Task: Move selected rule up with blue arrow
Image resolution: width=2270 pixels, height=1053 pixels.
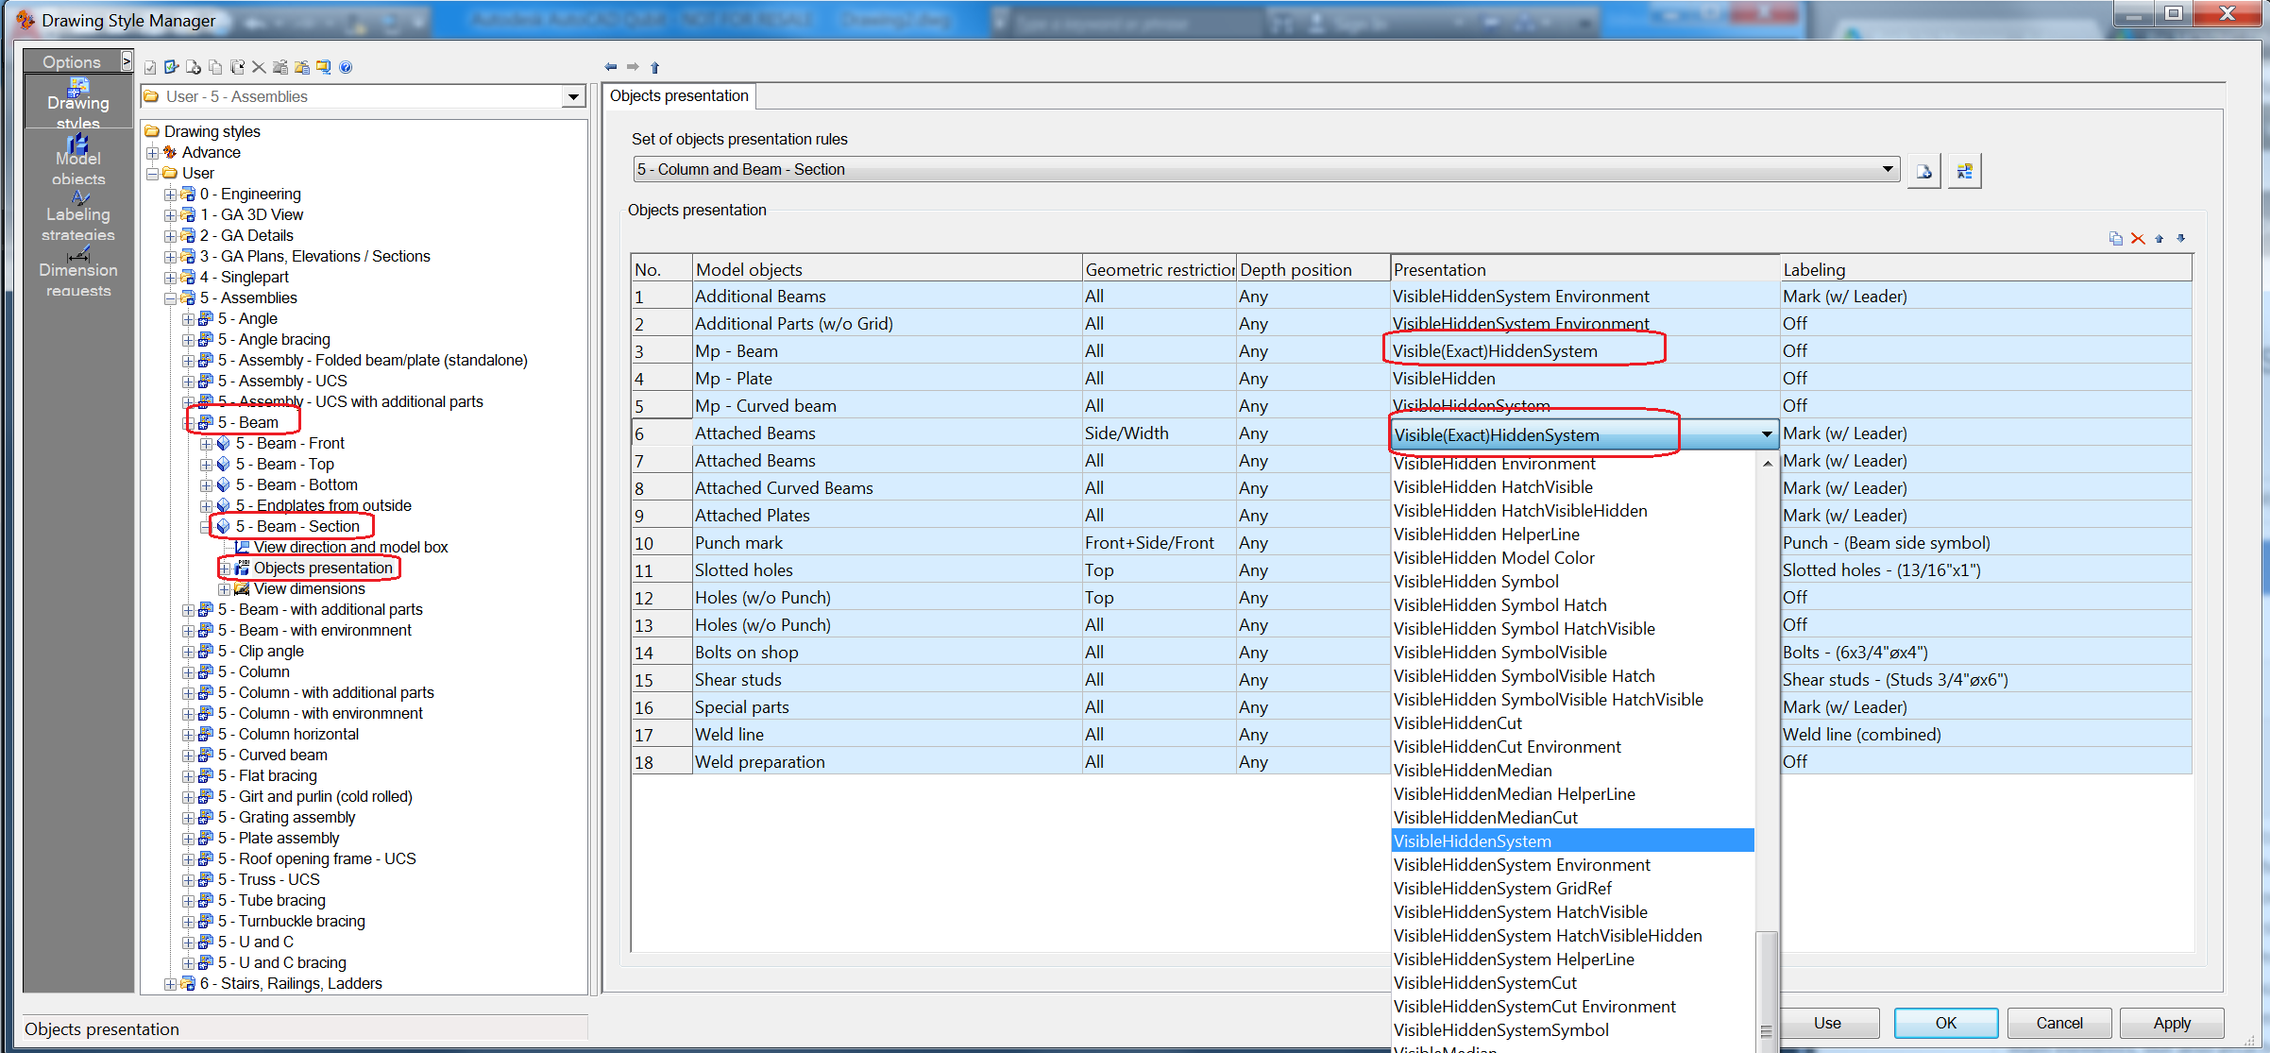Action: [2159, 238]
